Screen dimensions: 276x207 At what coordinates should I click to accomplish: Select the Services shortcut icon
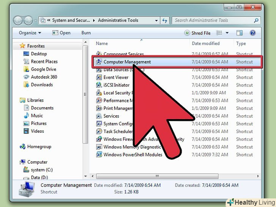pos(99,116)
